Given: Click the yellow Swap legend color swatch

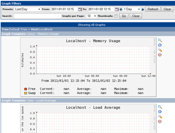Looking at the screenshot, I should (26, 93).
